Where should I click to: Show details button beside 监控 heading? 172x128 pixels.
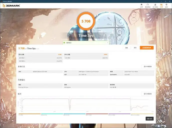148,94
